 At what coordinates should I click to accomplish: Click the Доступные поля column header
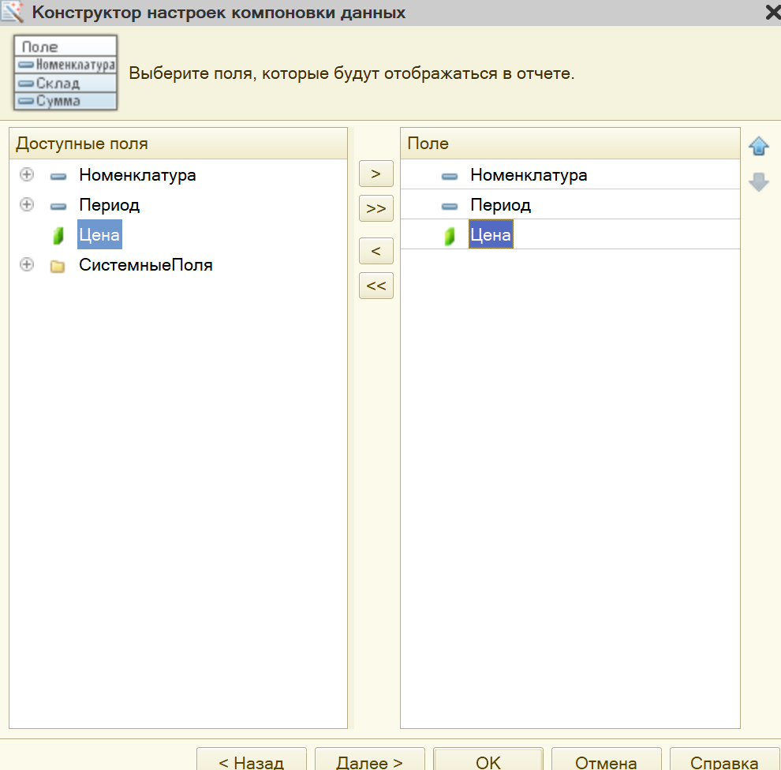(x=178, y=144)
